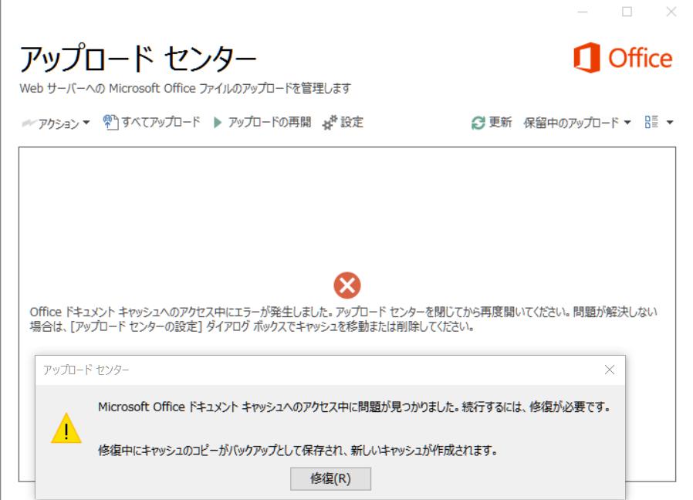Maximize the Upload Center window
Viewport: 693px width, 500px height.
tap(627, 12)
